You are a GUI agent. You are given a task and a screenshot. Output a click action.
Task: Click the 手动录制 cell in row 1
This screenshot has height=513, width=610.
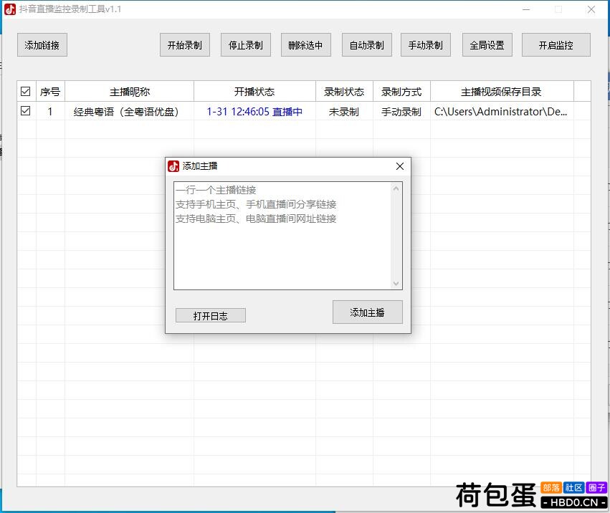tap(401, 112)
